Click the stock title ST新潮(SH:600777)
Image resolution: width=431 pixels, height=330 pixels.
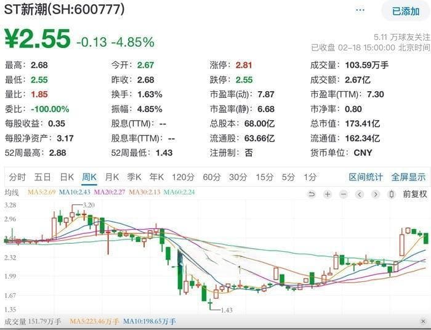[x=65, y=10]
